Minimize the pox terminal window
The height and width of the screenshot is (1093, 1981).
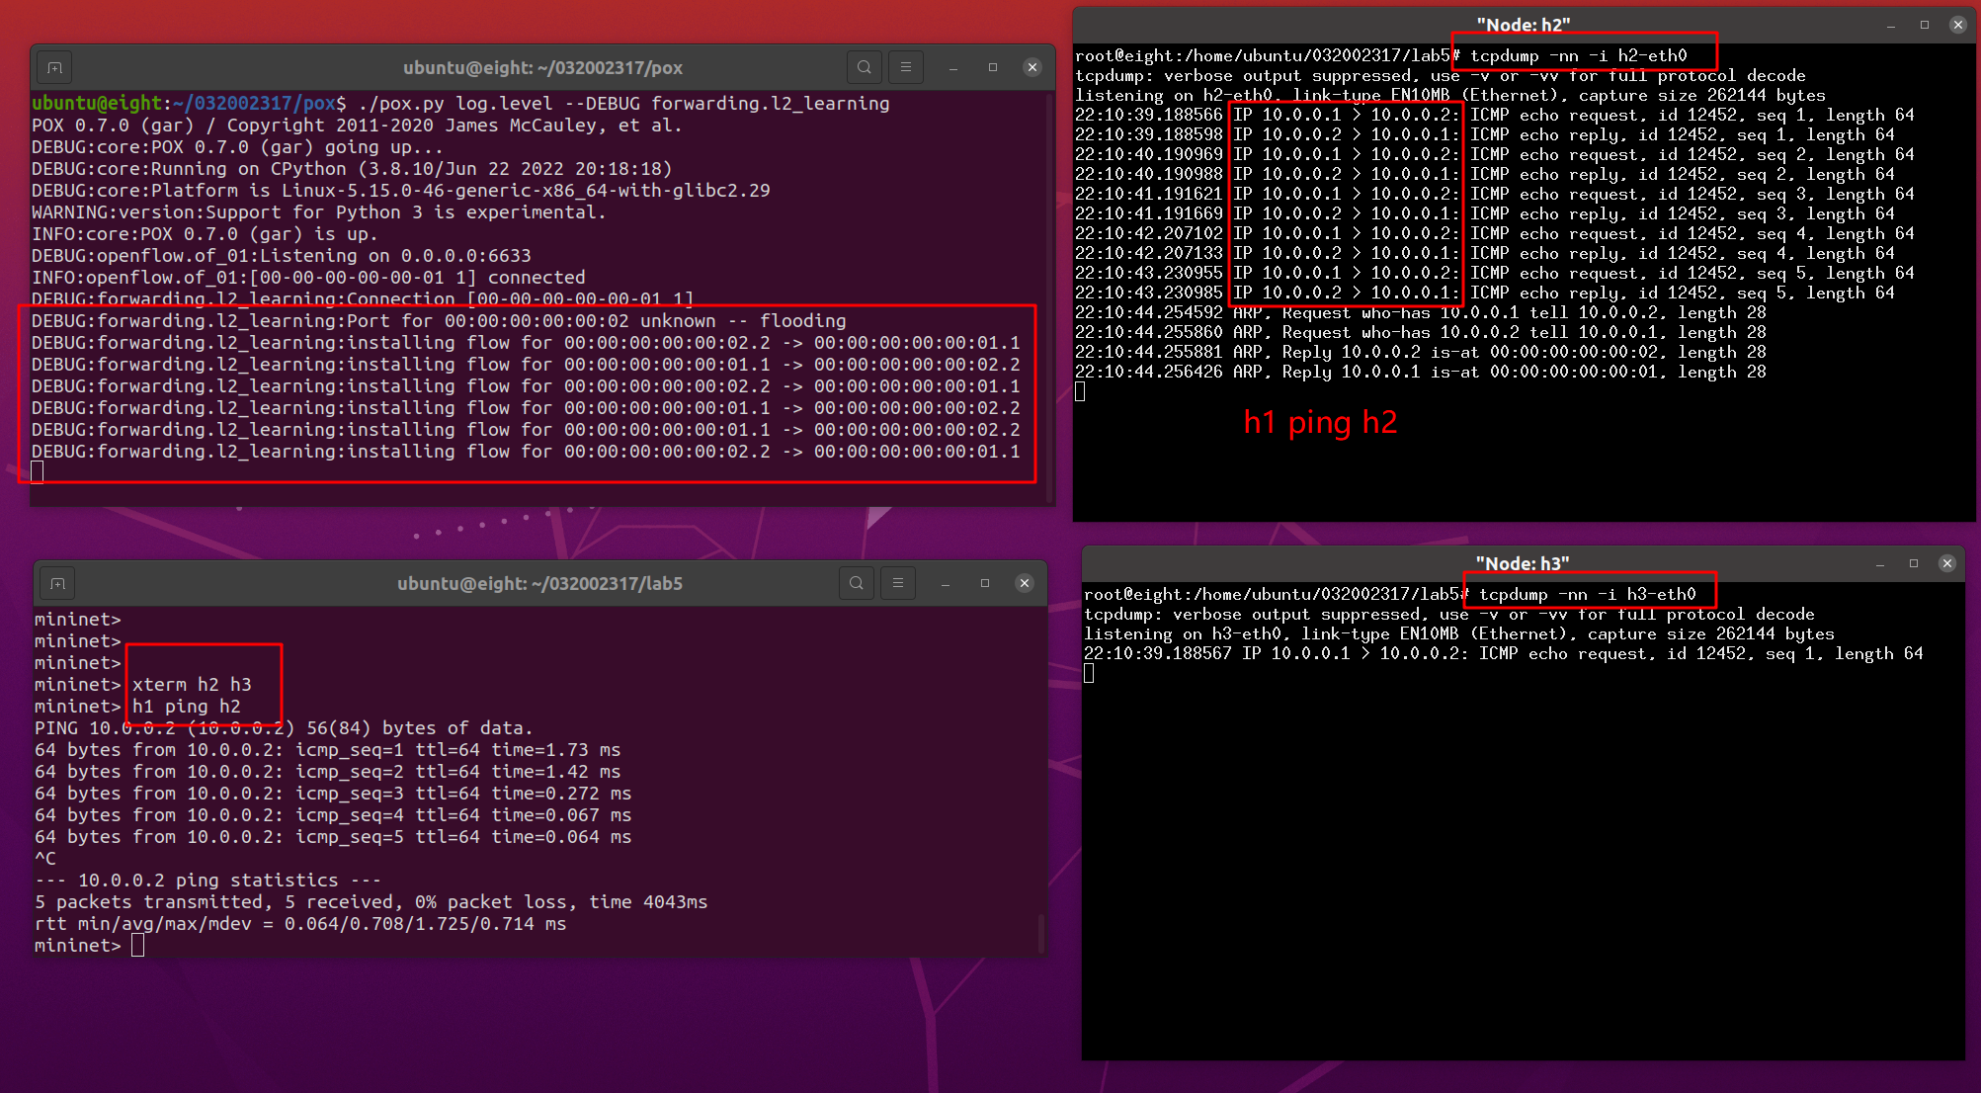tap(953, 67)
